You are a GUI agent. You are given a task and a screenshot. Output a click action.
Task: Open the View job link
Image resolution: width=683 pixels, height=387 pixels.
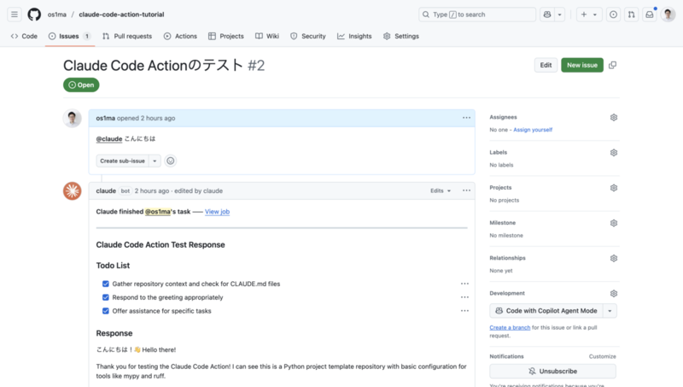pyautogui.click(x=218, y=211)
